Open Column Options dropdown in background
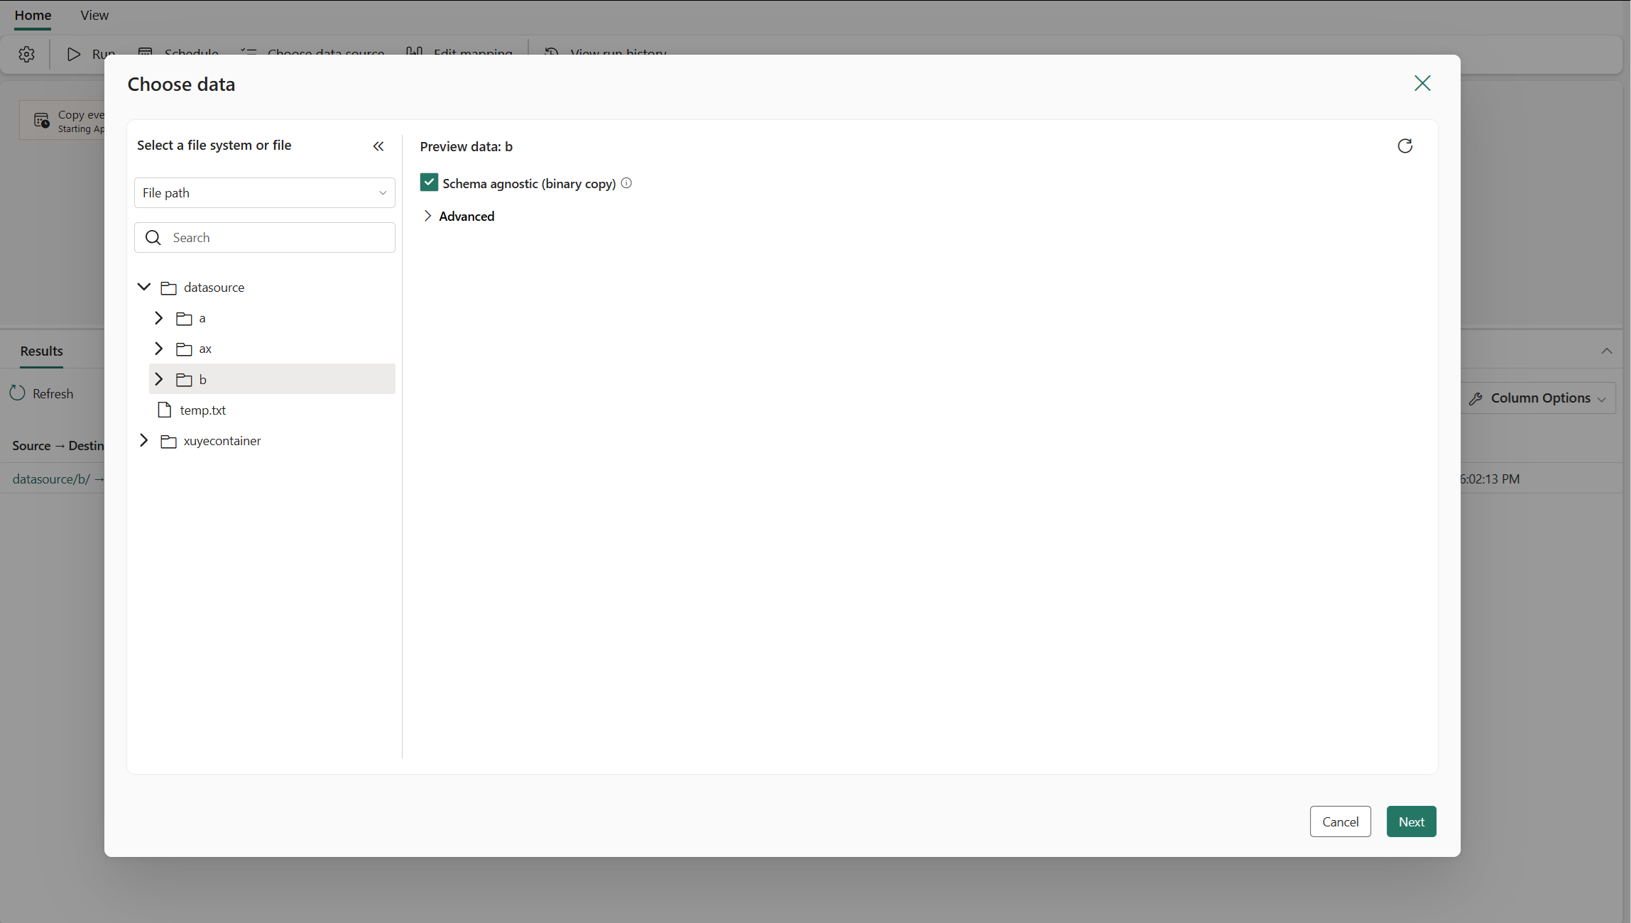The width and height of the screenshot is (1631, 923). 1538,398
